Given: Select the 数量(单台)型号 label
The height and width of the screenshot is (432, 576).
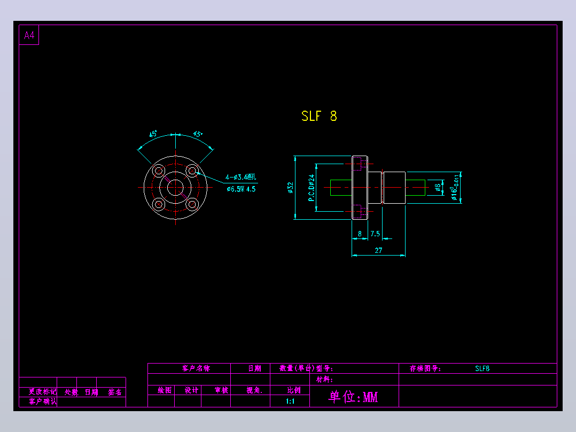Looking at the screenshot, I should (306, 368).
